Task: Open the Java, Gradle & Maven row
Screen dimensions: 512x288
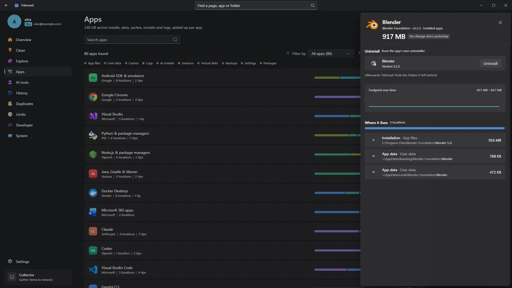Action: [222, 174]
